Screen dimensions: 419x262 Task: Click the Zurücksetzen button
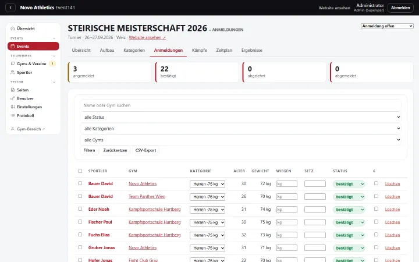tap(115, 150)
